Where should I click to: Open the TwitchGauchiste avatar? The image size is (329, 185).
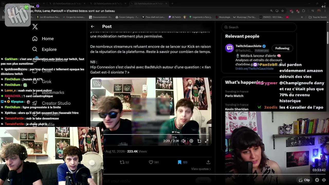(x=229, y=48)
